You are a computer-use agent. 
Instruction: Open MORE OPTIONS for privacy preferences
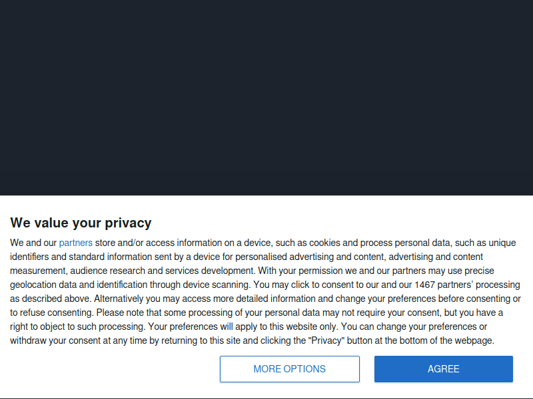point(289,369)
